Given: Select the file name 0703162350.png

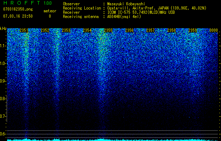Looking at the screenshot, I should click(x=18, y=10).
